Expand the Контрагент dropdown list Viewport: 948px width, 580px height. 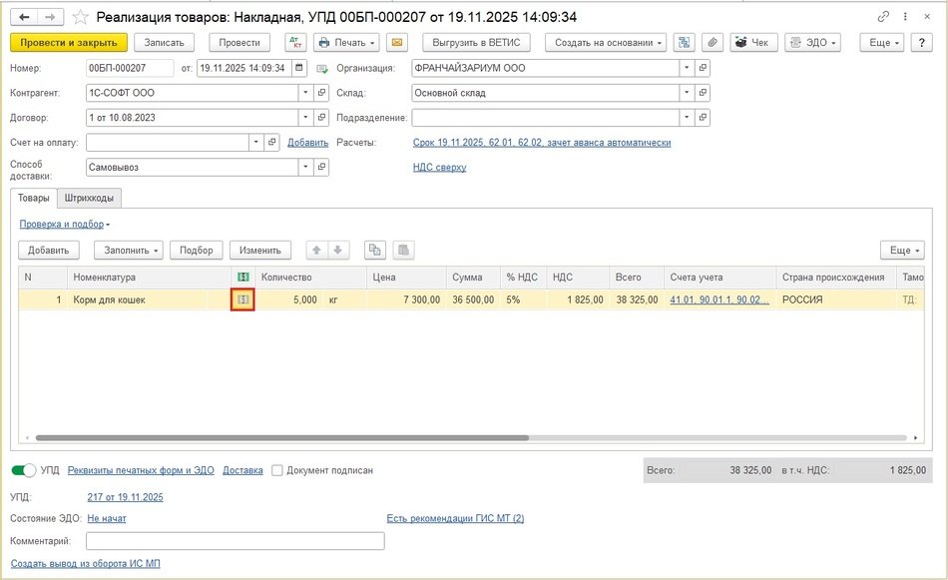305,93
